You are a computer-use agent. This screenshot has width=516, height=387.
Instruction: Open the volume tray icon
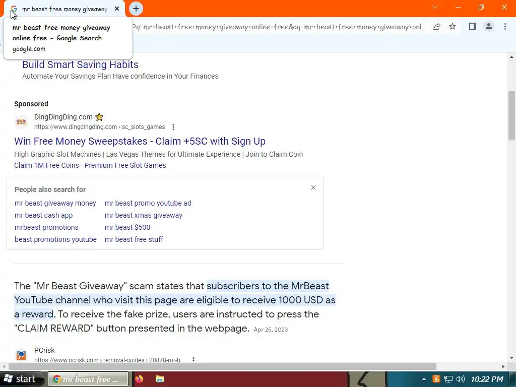[x=461, y=379]
